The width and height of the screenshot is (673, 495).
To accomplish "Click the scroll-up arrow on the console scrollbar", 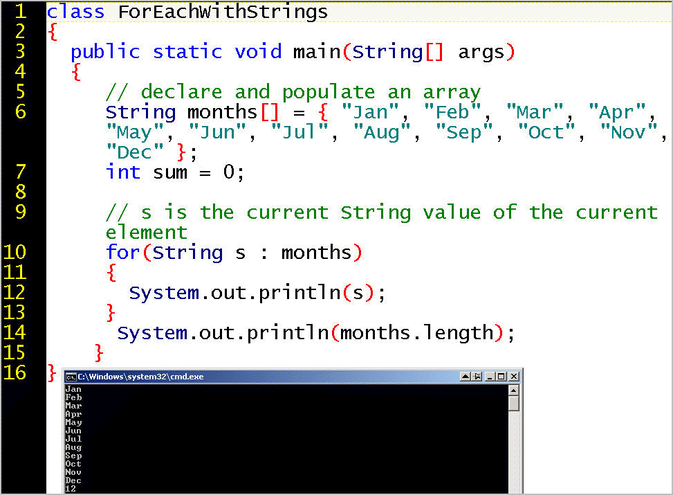I will tap(513, 390).
